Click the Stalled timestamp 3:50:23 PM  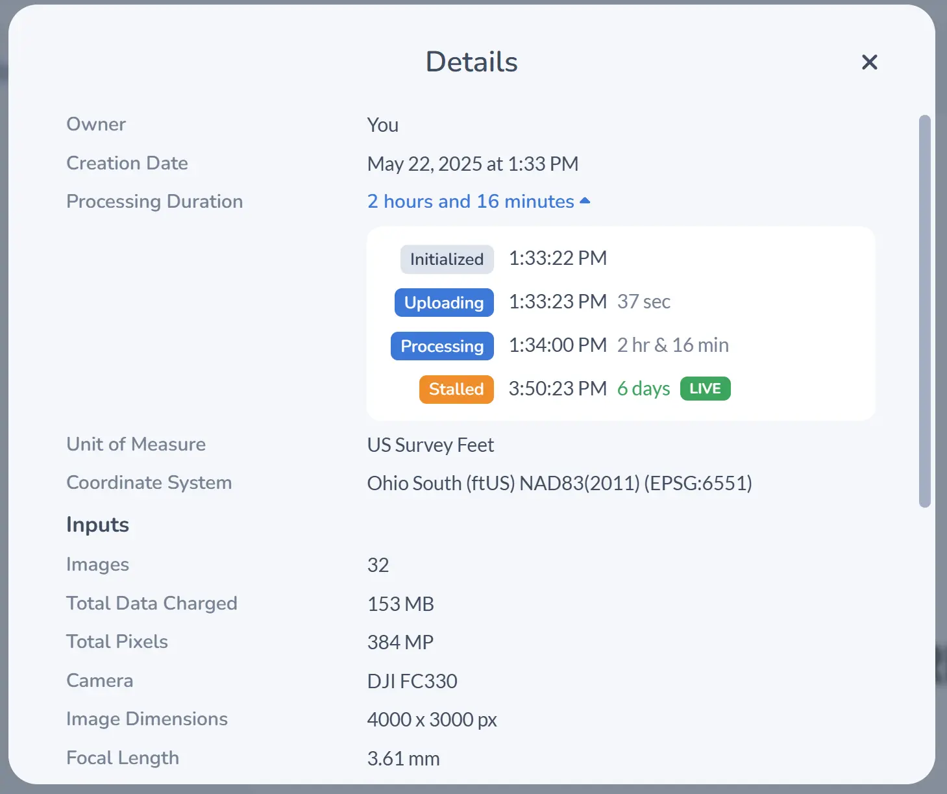(558, 389)
